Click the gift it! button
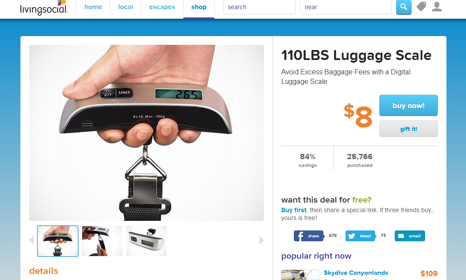The image size is (466, 280). click(x=408, y=129)
